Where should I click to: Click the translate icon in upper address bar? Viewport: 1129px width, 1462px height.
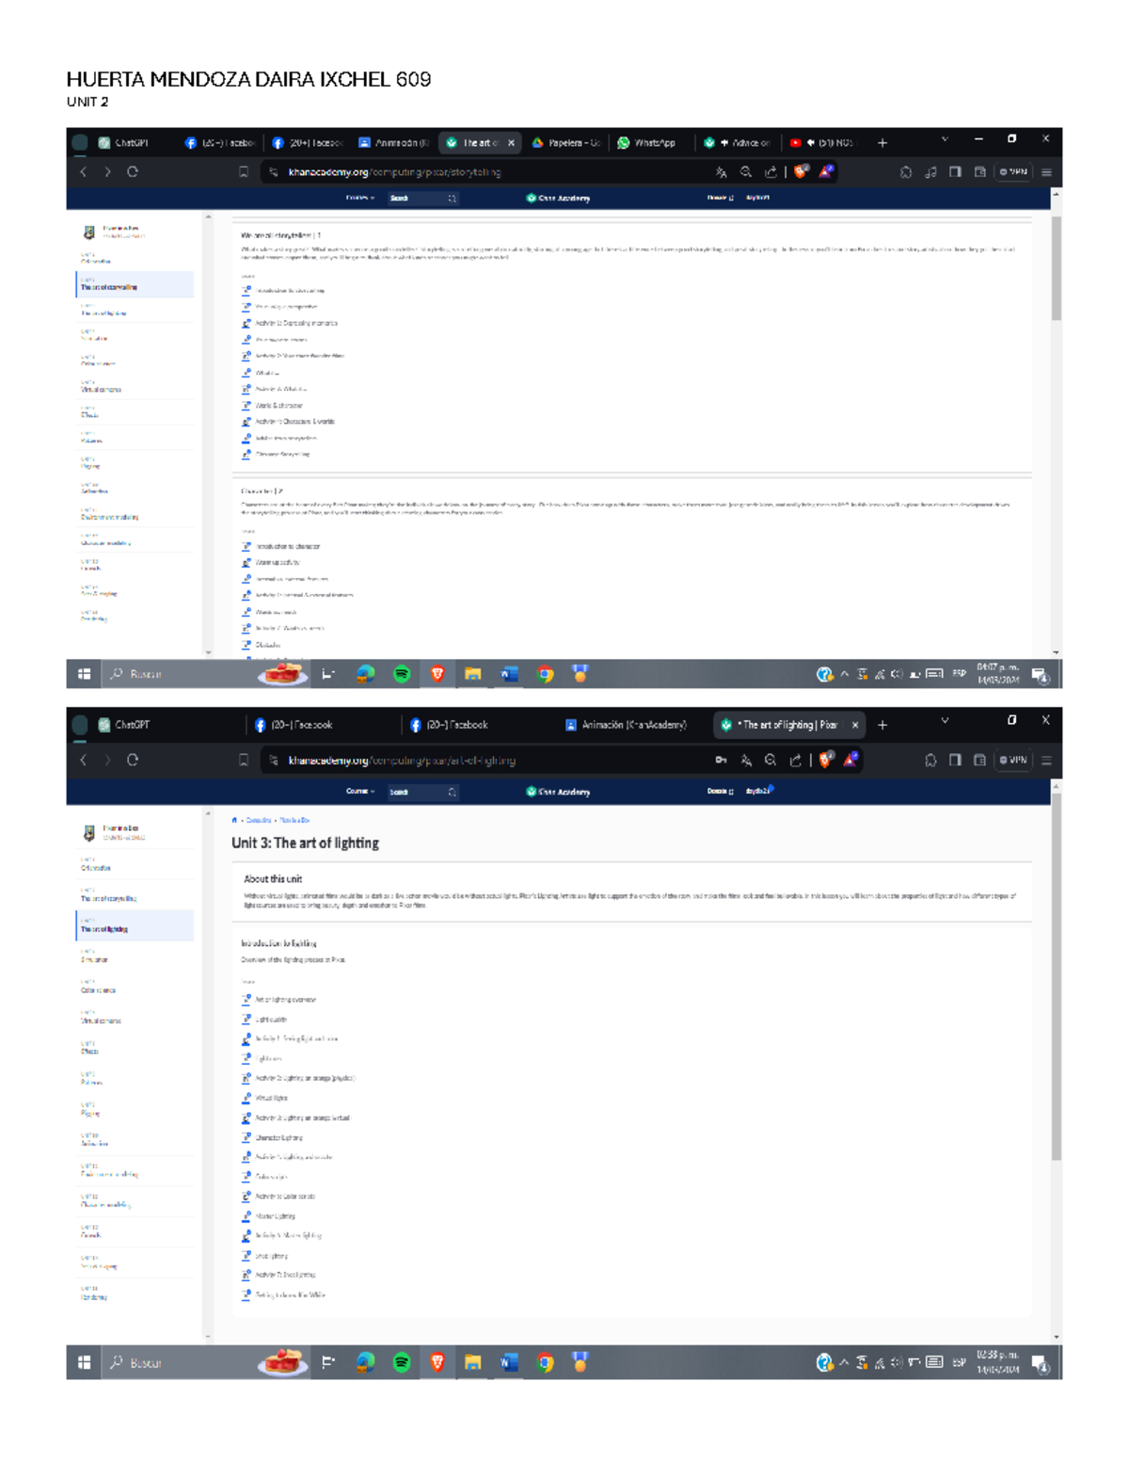pyautogui.click(x=721, y=172)
